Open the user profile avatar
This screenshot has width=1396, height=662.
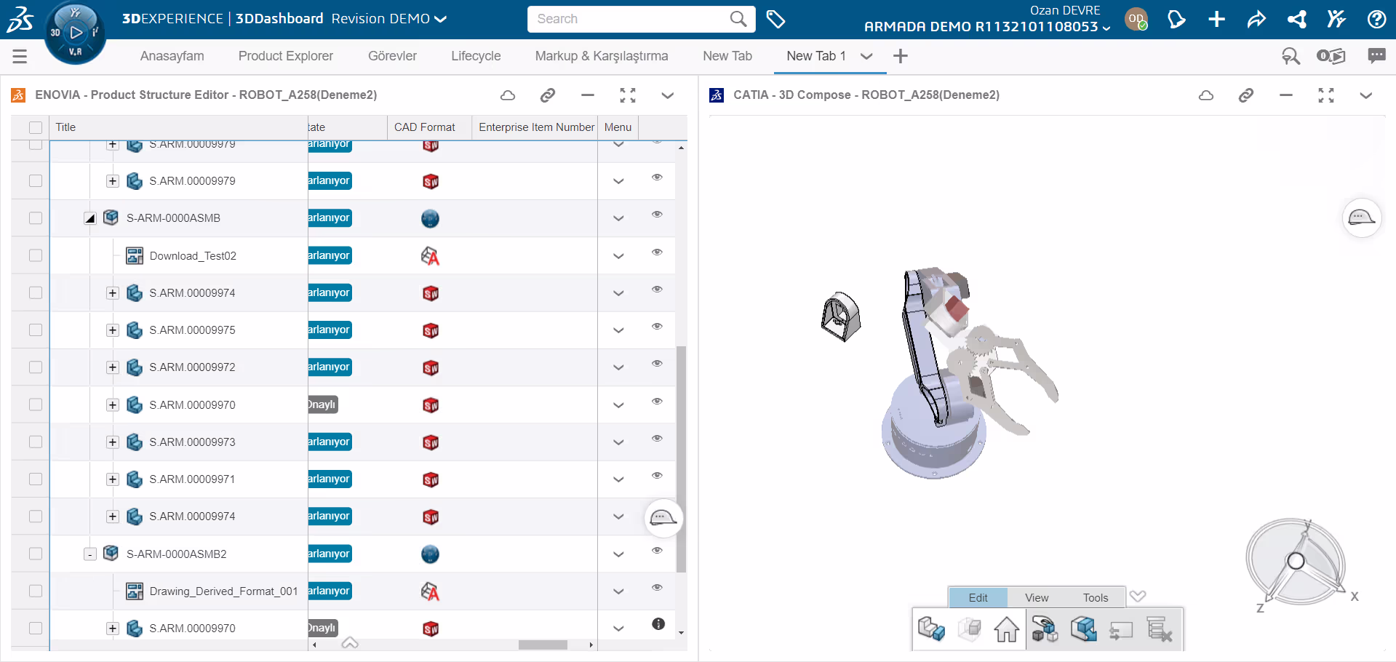click(1136, 19)
